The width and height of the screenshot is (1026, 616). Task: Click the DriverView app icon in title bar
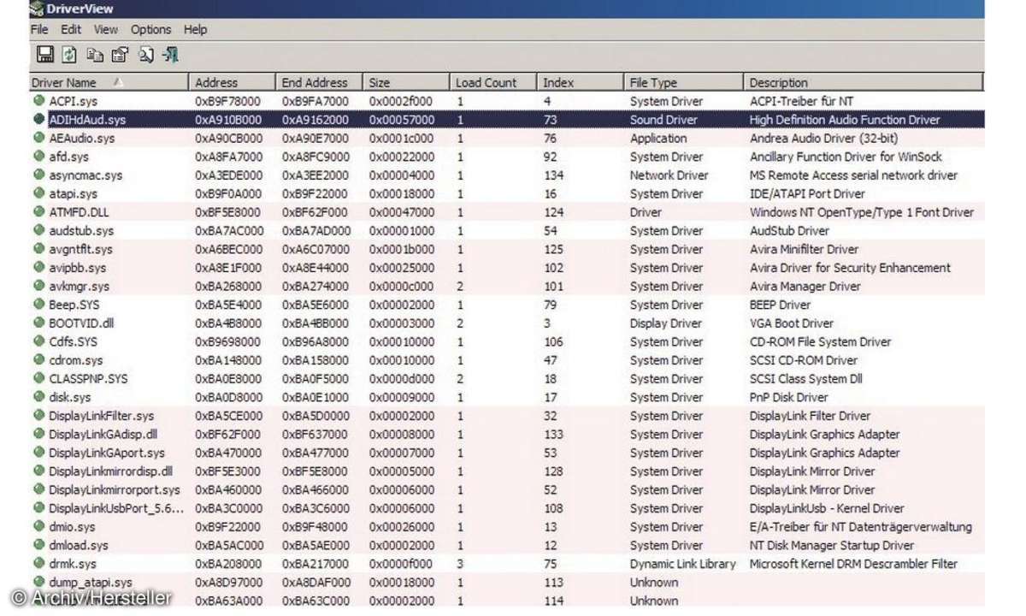coord(37,9)
